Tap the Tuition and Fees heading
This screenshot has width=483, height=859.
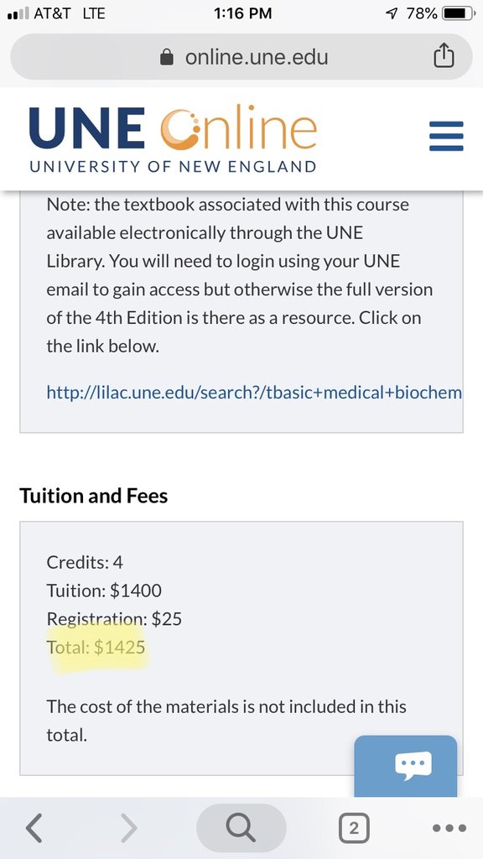94,496
